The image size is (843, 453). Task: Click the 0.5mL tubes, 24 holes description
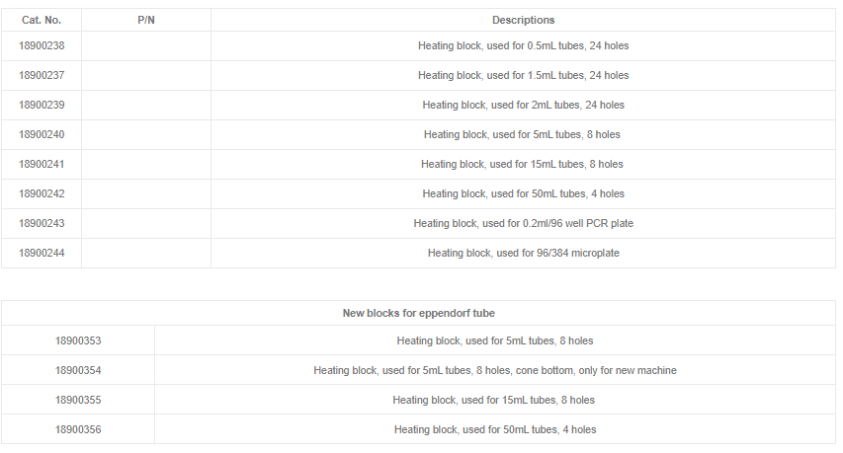click(x=523, y=46)
